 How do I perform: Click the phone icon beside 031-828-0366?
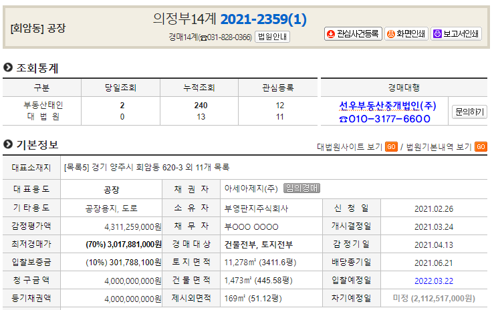(x=204, y=38)
